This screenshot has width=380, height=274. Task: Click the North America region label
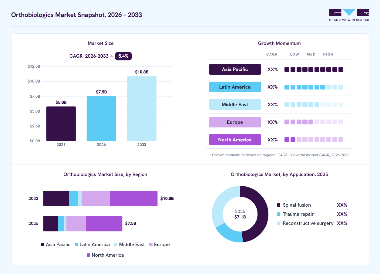pyautogui.click(x=235, y=140)
